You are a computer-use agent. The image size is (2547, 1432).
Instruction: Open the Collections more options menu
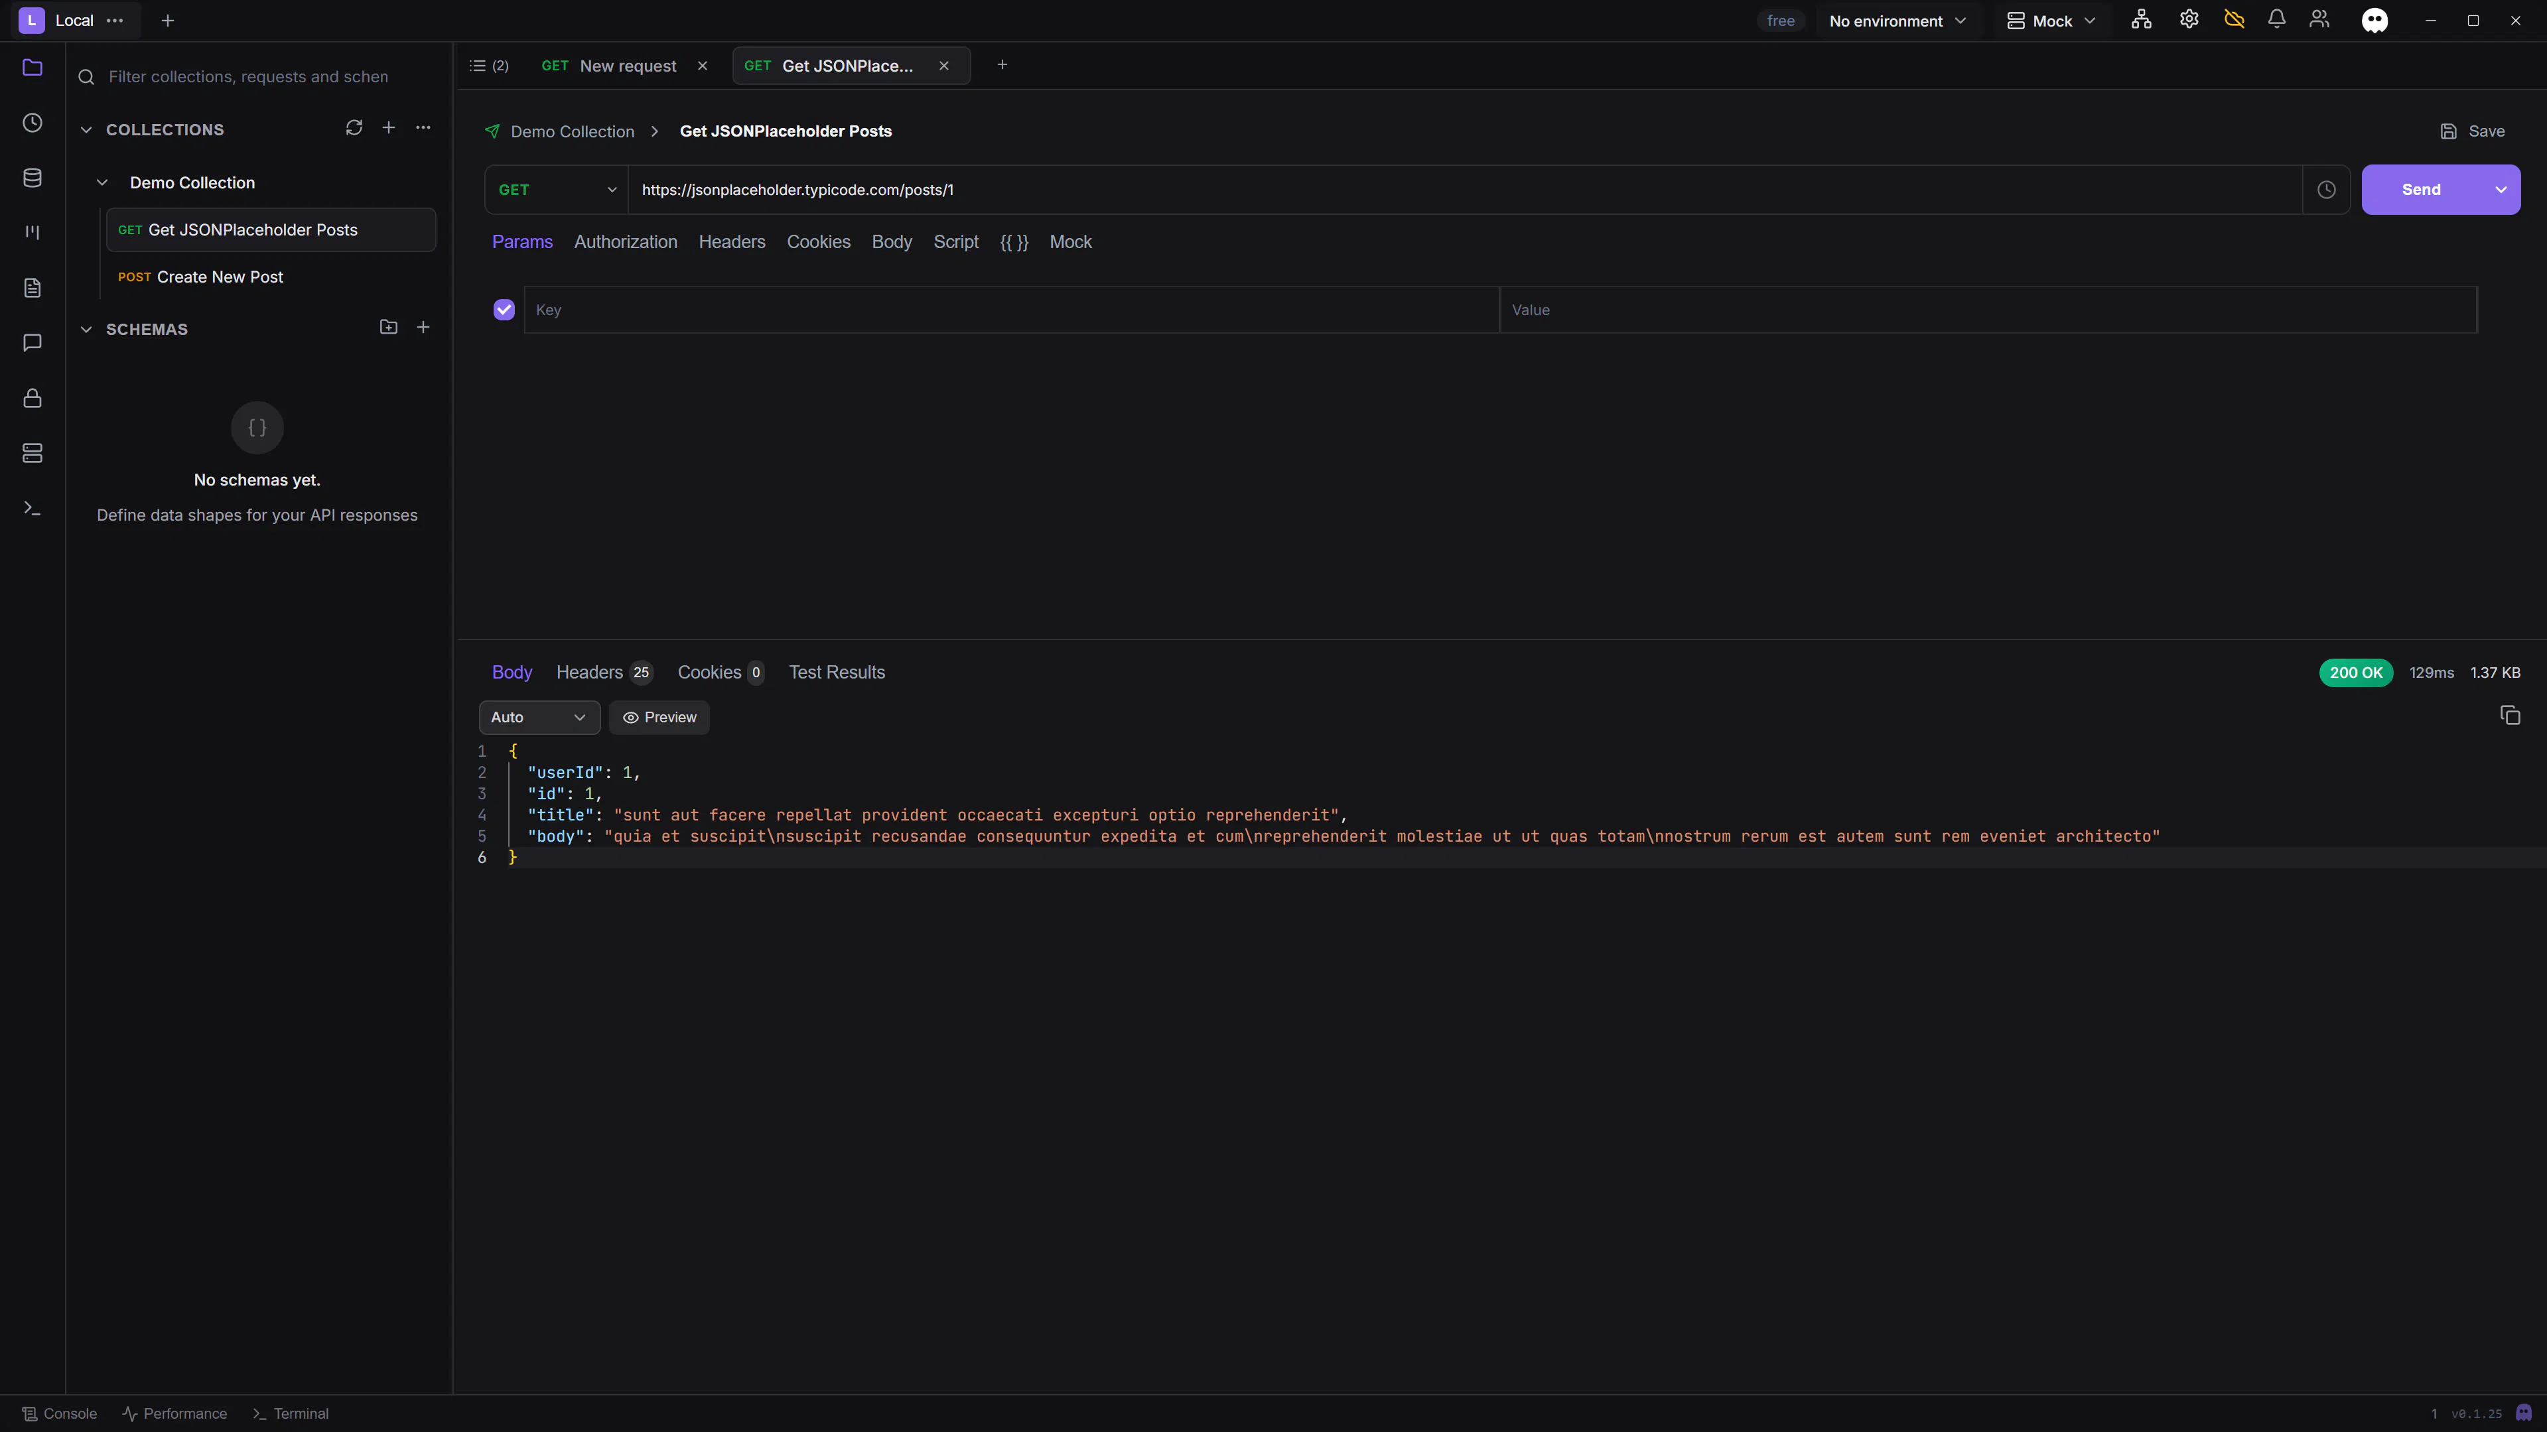coord(423,129)
